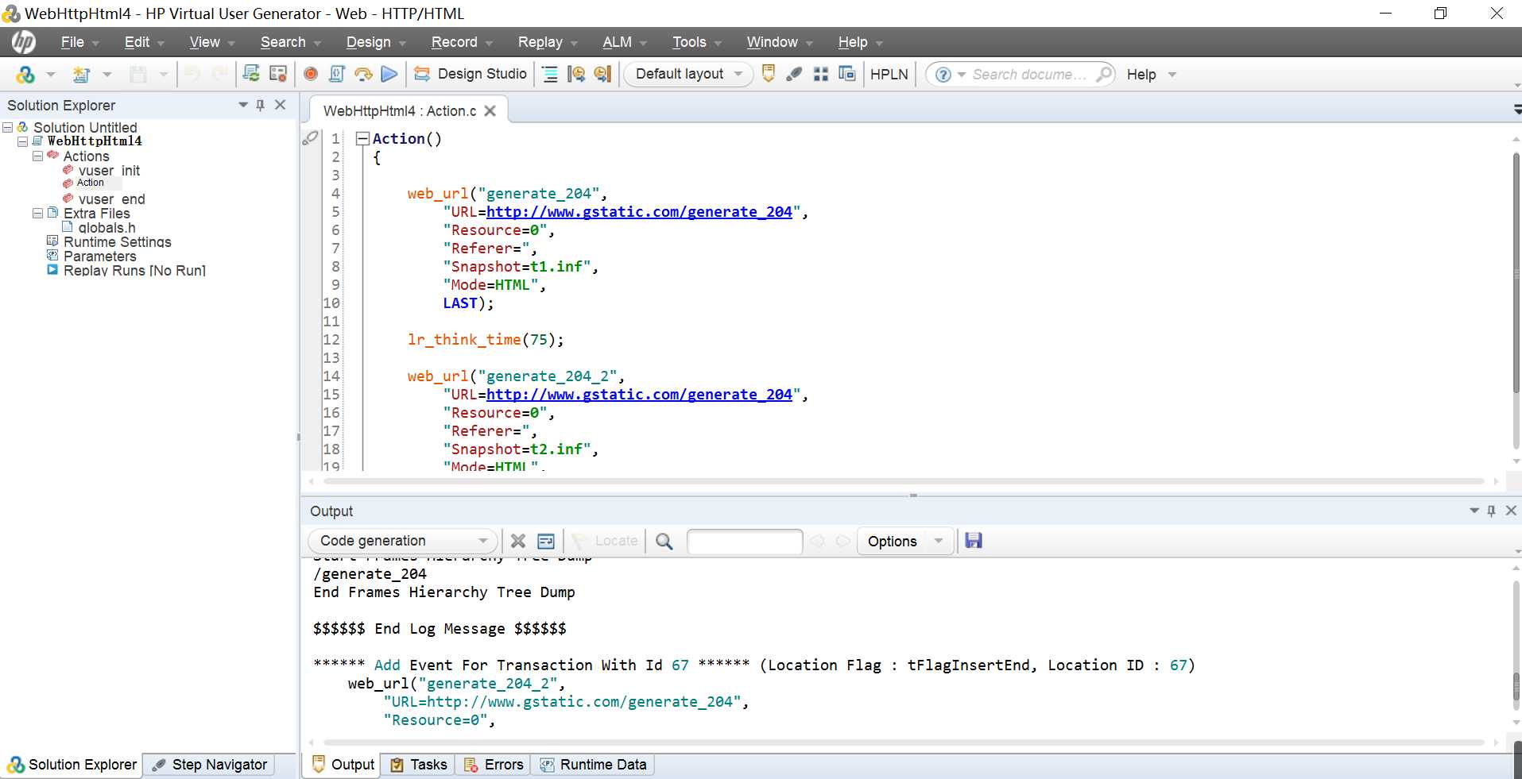The image size is (1522, 779).
Task: Replay script with the blue Play icon
Action: point(389,74)
